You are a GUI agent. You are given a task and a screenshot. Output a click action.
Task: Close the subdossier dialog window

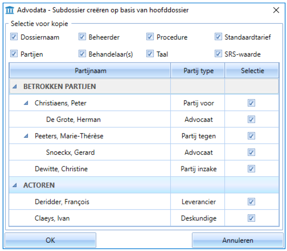[276, 10]
